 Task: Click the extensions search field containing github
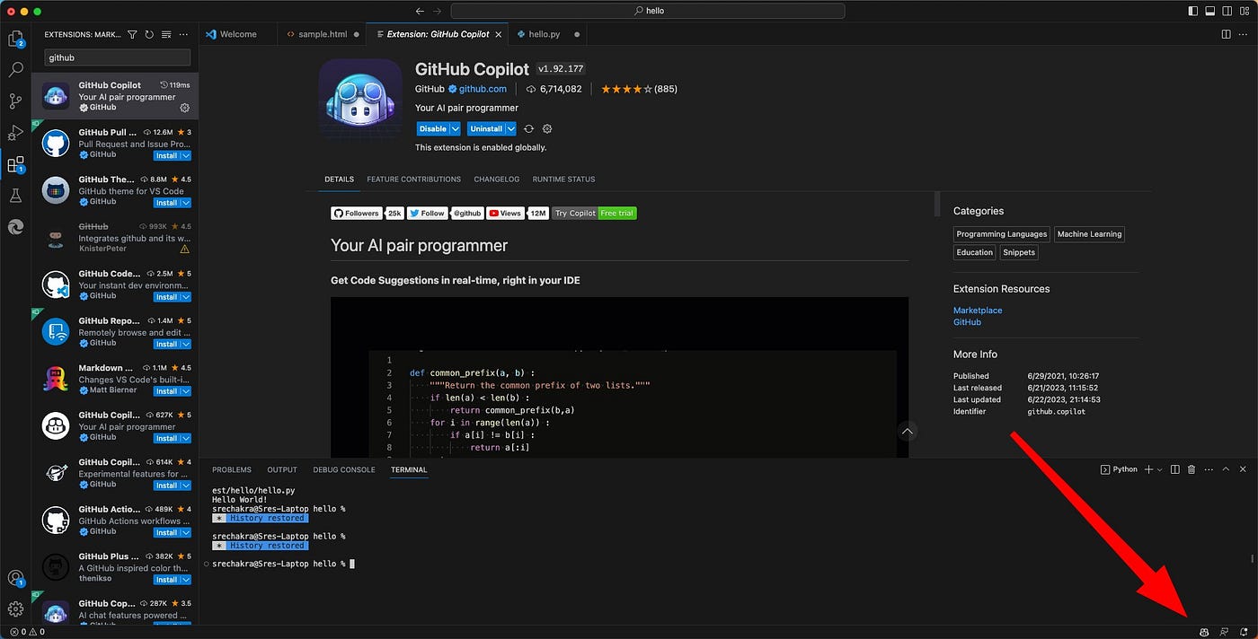[118, 57]
